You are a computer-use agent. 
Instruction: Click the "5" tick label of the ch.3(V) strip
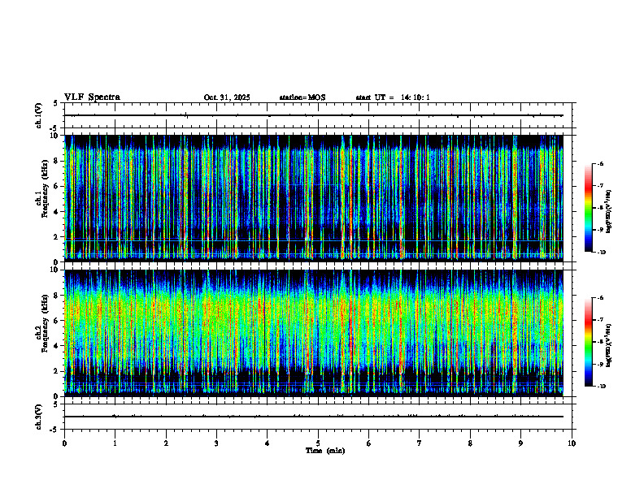click(x=56, y=404)
